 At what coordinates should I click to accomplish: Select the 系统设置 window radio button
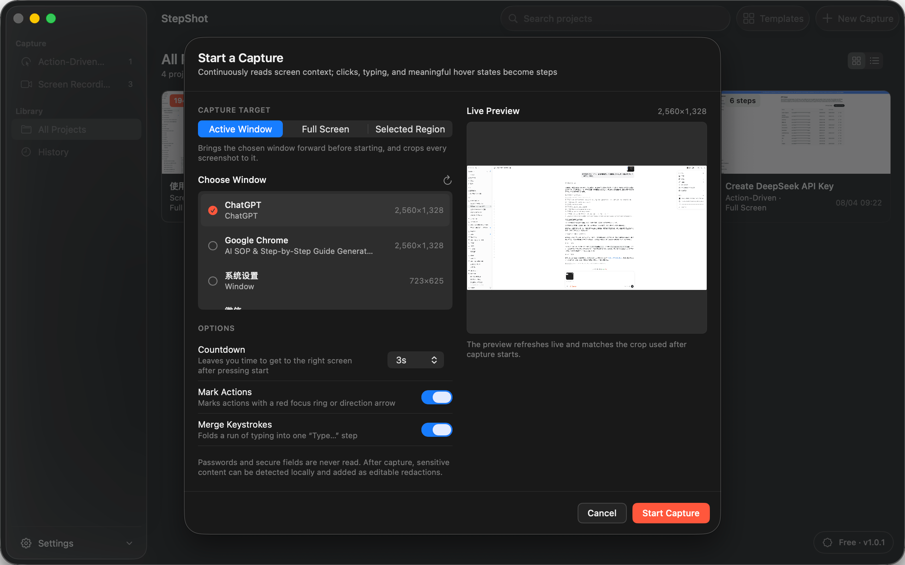pyautogui.click(x=213, y=281)
